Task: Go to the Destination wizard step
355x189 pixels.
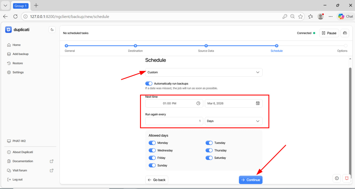Action: coord(135,46)
